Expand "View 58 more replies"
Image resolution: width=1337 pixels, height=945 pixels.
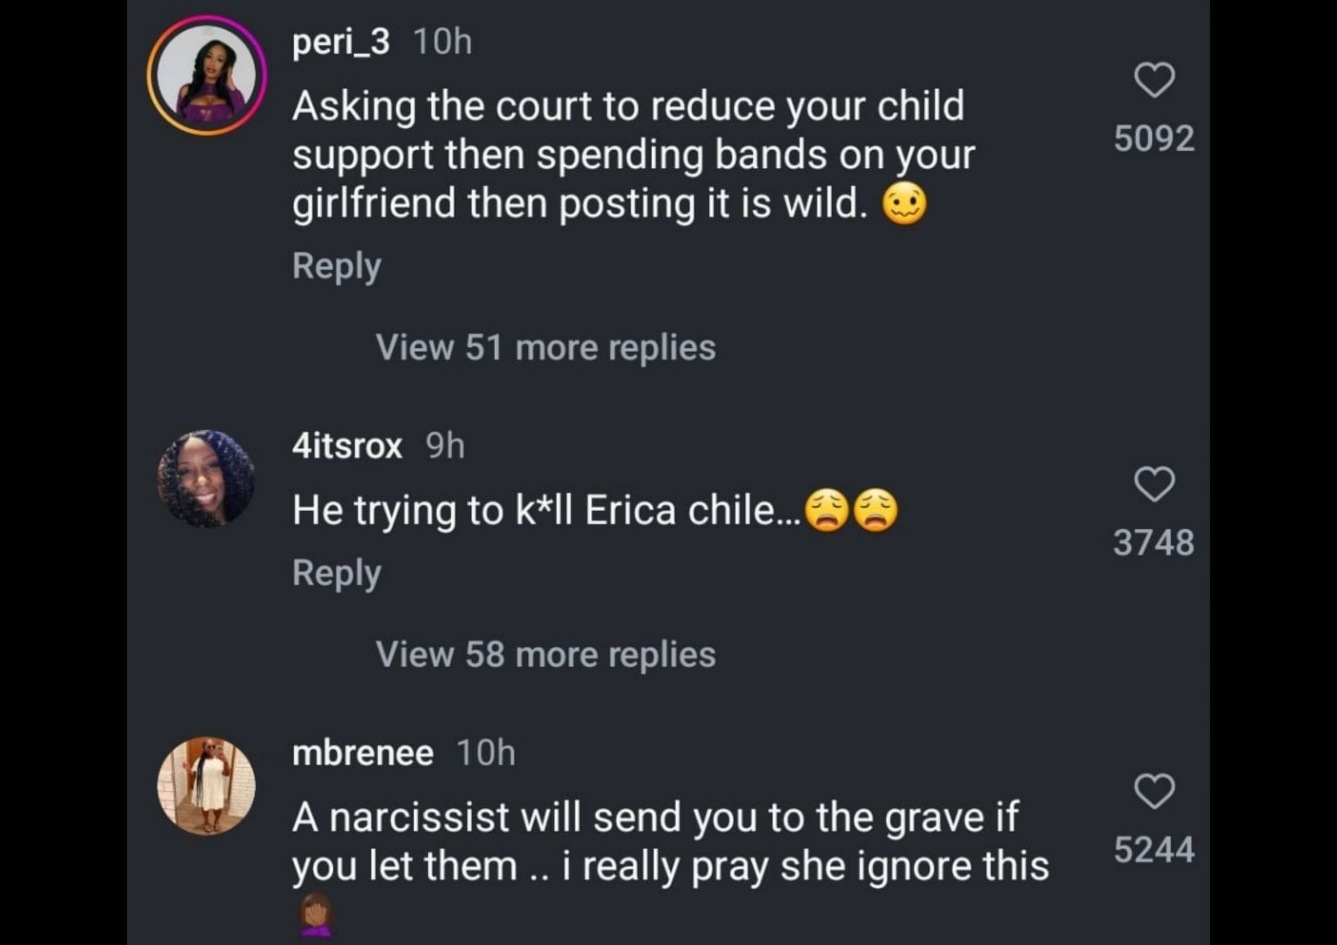[545, 654]
